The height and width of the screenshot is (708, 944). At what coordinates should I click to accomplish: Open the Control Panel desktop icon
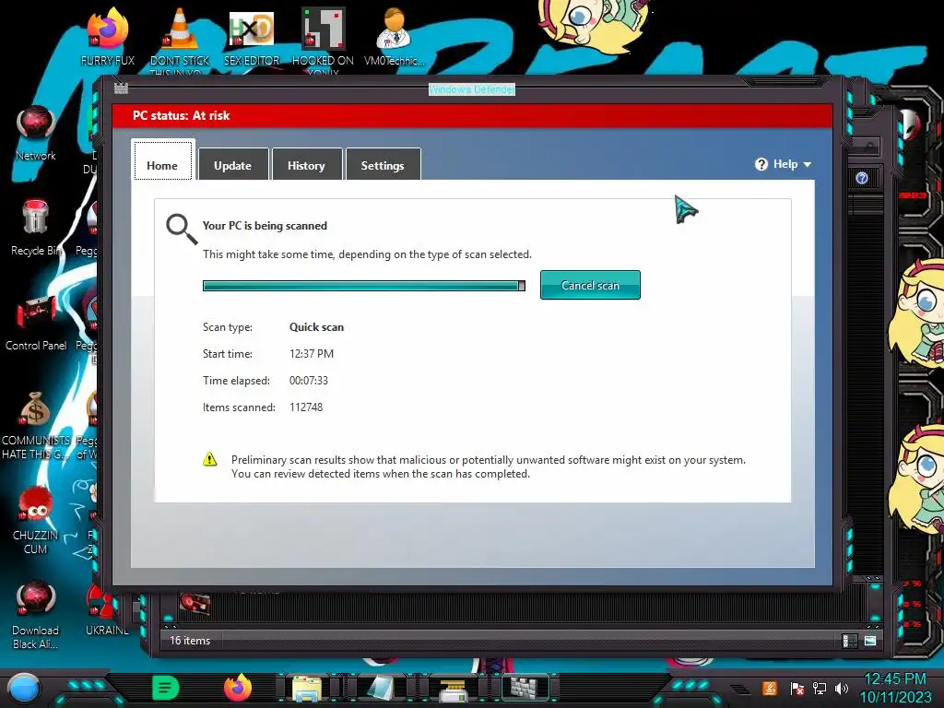point(36,324)
